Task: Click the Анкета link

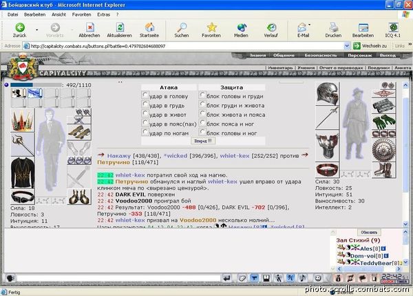Action: point(403,68)
